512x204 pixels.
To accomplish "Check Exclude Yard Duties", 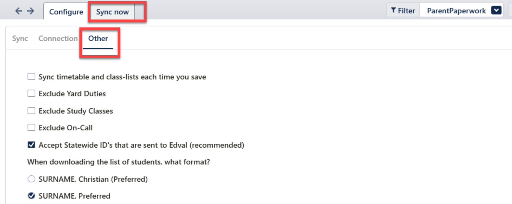I will click(x=31, y=94).
